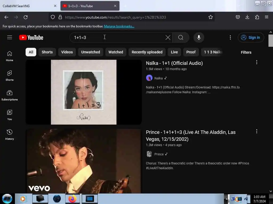The height and width of the screenshot is (204, 273).
Task: Bookmark this page with star
Action: tap(211, 17)
